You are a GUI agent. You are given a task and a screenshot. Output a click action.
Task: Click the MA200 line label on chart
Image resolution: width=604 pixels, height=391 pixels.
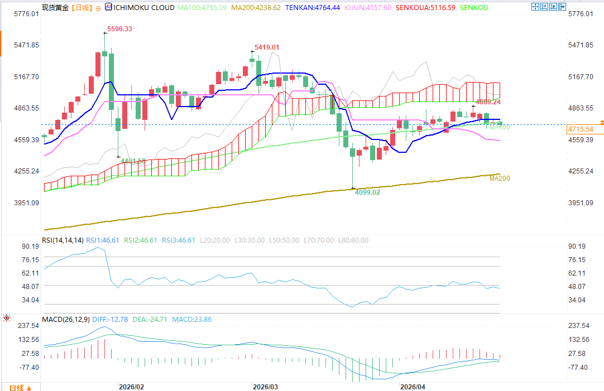[x=500, y=178]
